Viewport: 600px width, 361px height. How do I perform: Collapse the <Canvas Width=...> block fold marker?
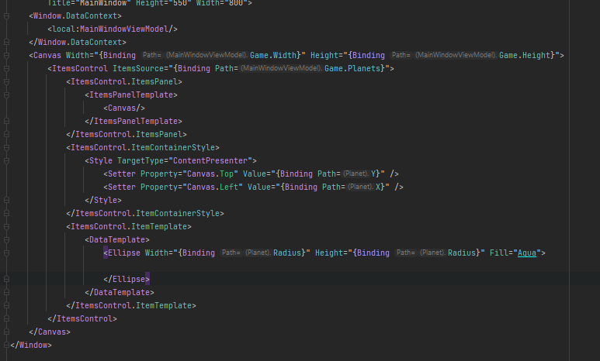[6, 56]
